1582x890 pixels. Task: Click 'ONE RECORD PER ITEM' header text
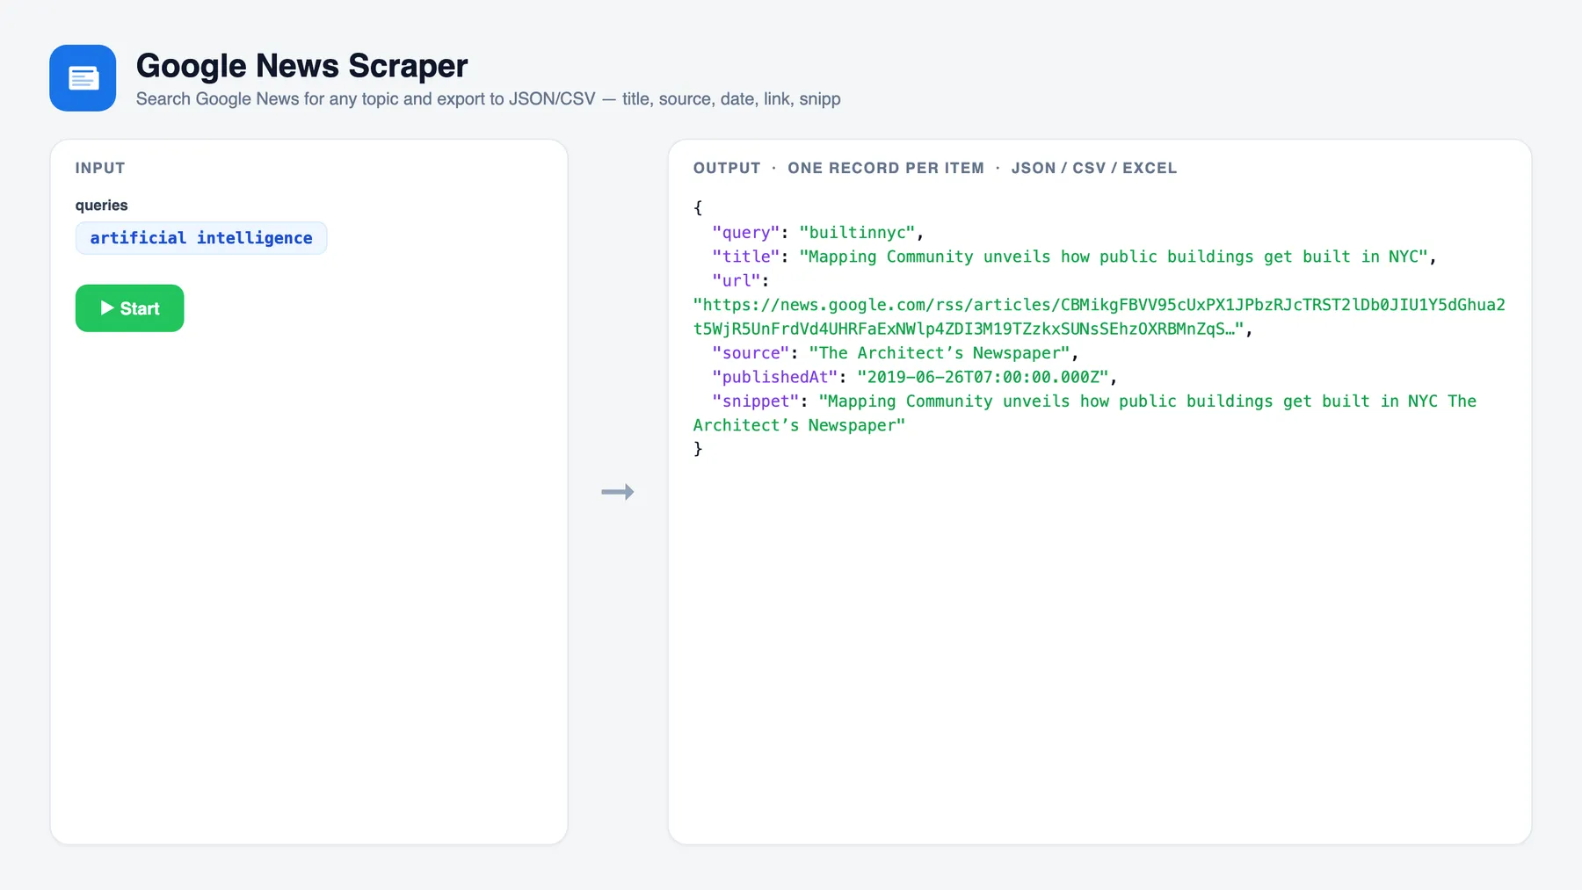click(886, 168)
